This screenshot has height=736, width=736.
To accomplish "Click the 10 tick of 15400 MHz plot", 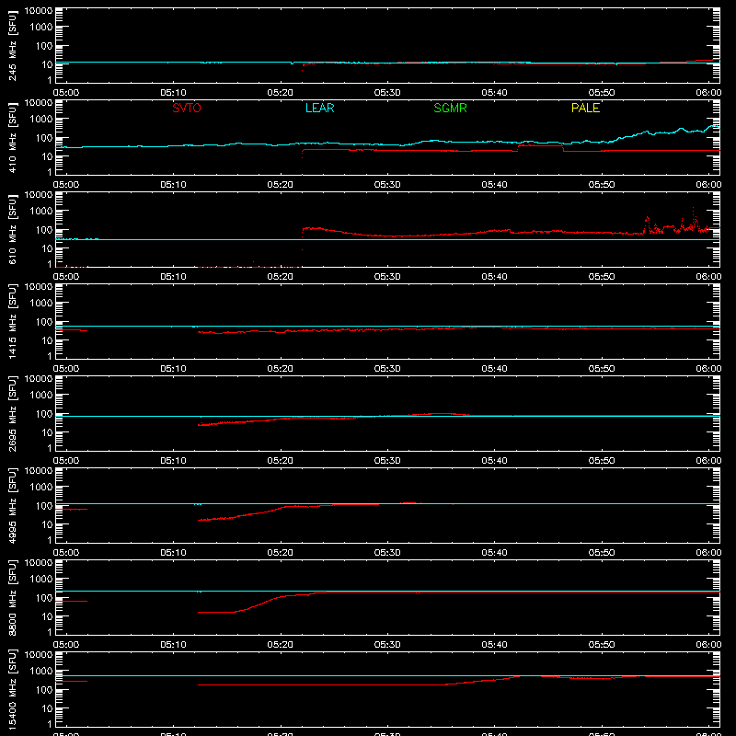I will point(47,708).
